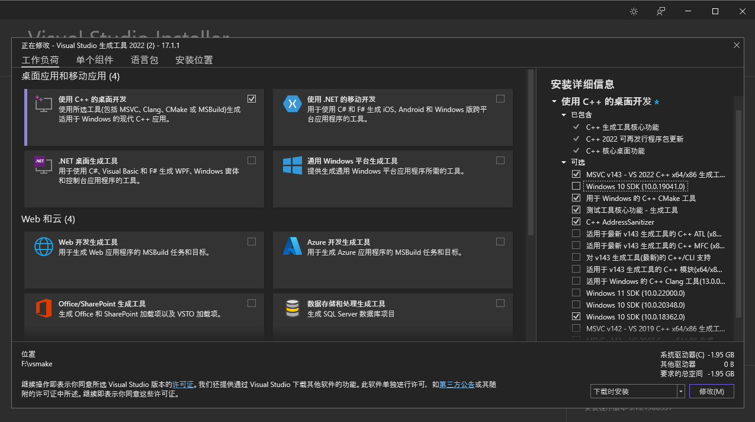Click the data storage and processing database icon
The image size is (755, 422).
click(x=293, y=308)
